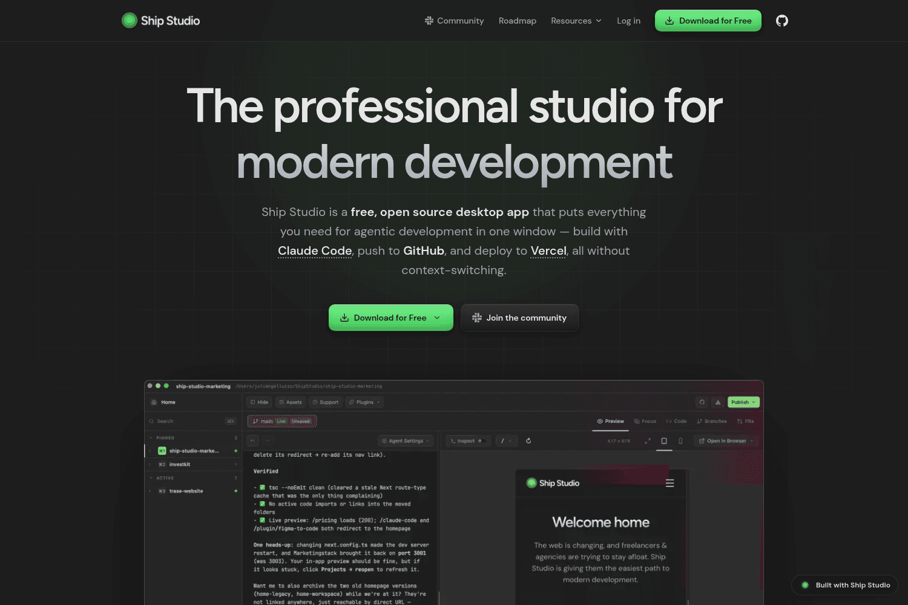Screen dimensions: 908x605
Task: Click the ⌘K shortcut badge in the search
Action: coord(231,421)
